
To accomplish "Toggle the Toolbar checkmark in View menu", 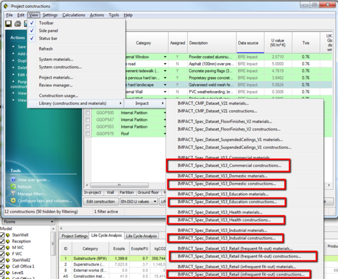I will pos(32,23).
